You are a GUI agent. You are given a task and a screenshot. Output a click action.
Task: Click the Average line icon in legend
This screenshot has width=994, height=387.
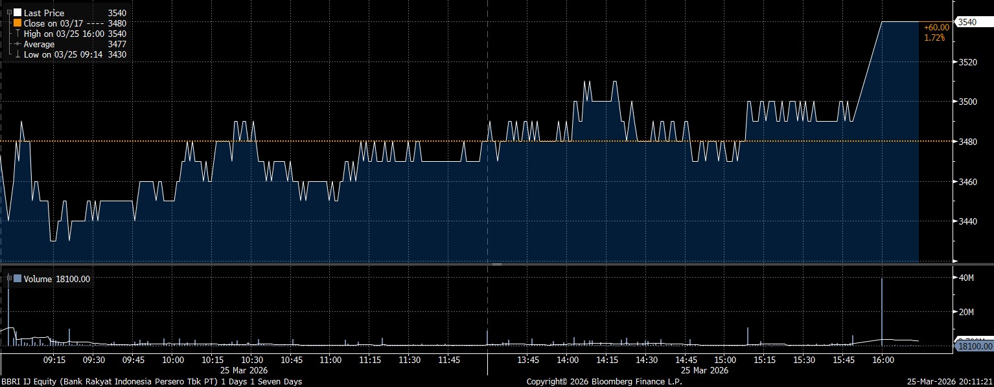[17, 44]
